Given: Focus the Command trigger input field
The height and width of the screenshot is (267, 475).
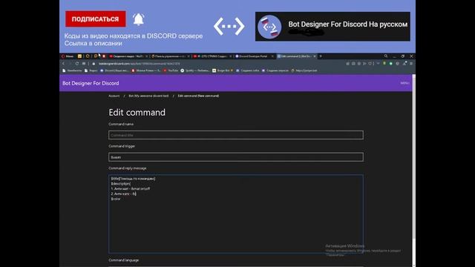Looking at the screenshot, I should [x=236, y=157].
